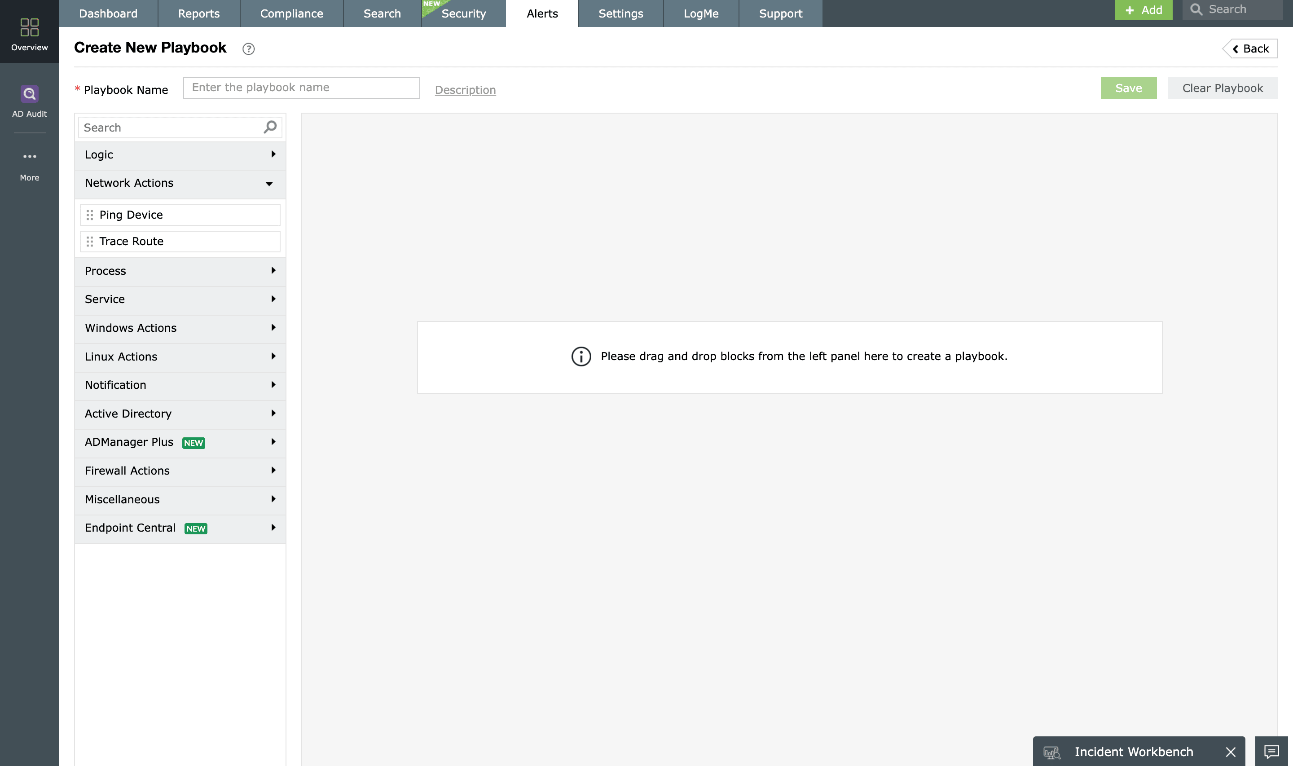Image resolution: width=1293 pixels, height=766 pixels.
Task: Close the Incident Workbench bar
Action: click(x=1231, y=752)
